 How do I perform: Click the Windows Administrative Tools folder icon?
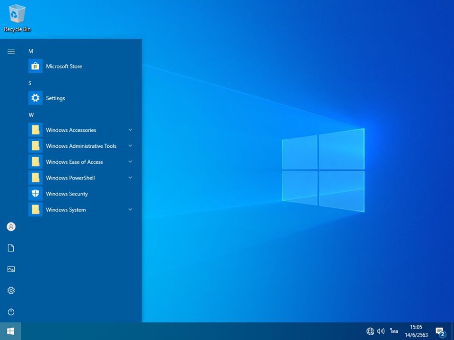pyautogui.click(x=35, y=146)
